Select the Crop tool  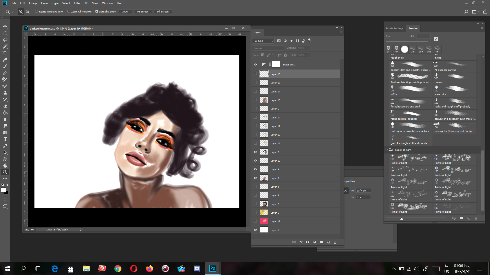[5, 53]
